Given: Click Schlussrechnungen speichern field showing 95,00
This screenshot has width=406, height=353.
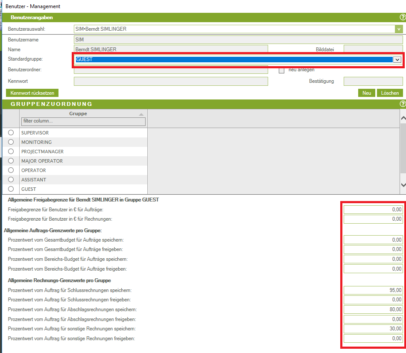Looking at the screenshot, I should 373,290.
